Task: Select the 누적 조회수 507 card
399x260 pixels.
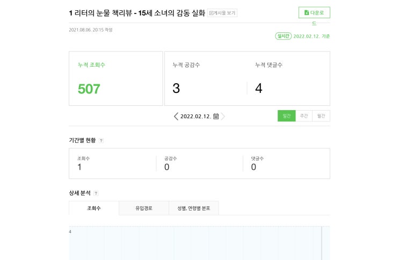Action: (x=115, y=78)
